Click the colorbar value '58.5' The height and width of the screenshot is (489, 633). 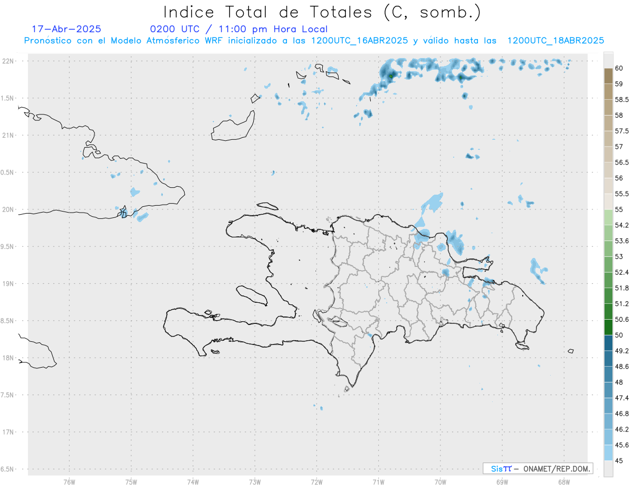tap(622, 100)
